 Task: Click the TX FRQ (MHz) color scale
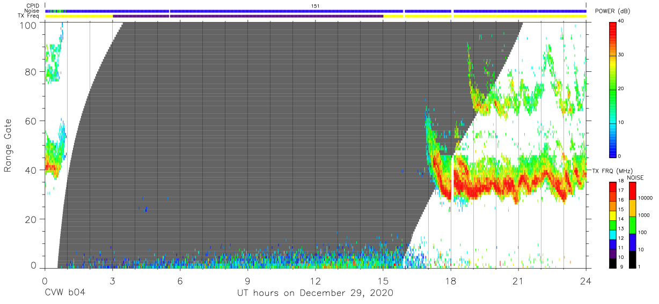(613, 225)
